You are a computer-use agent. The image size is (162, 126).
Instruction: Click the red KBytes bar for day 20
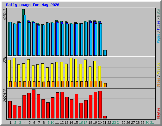point(100,105)
